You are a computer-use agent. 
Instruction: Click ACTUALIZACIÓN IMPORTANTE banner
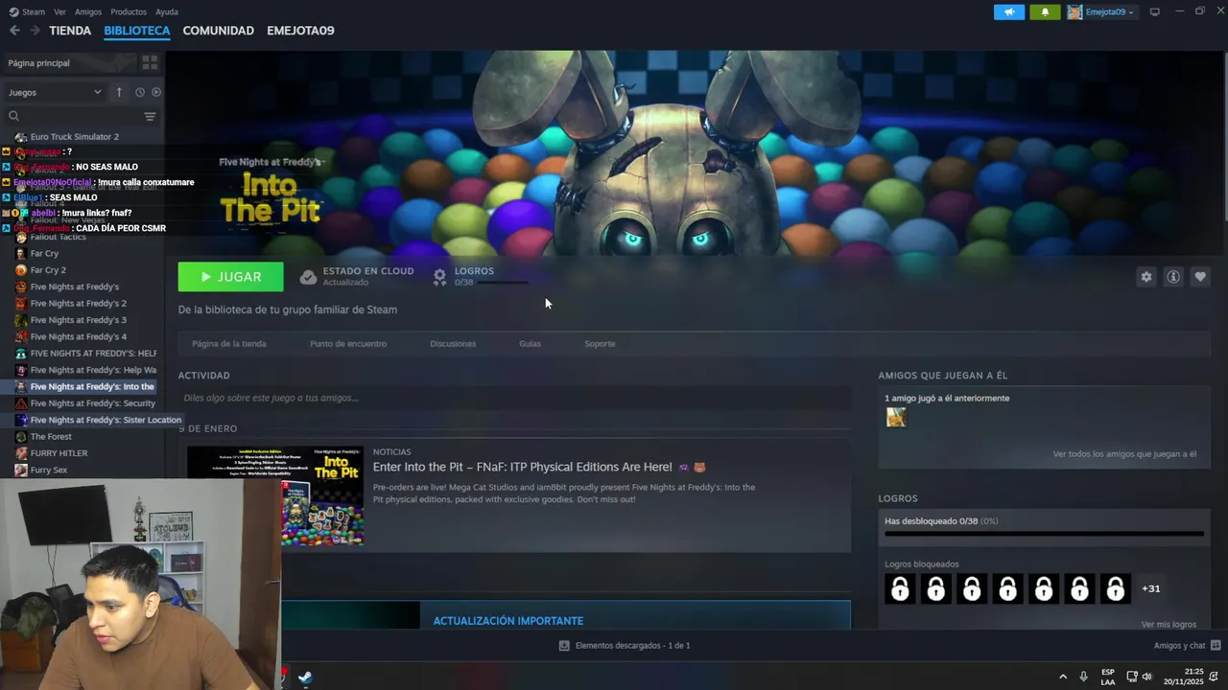tap(566, 615)
